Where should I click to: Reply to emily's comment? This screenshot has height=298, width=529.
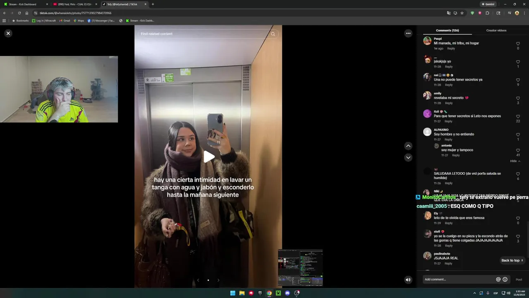click(448, 103)
